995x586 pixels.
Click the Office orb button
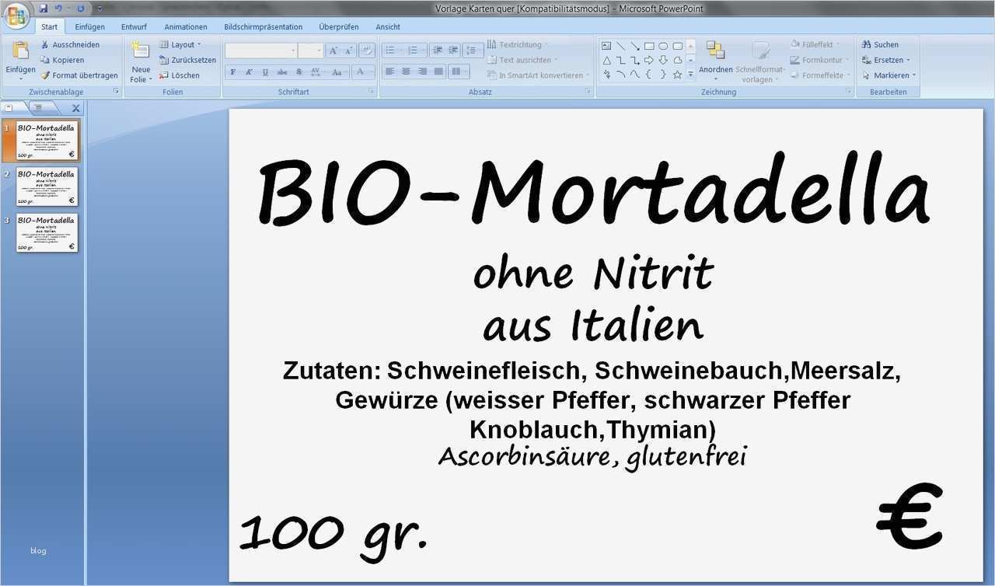click(x=16, y=15)
